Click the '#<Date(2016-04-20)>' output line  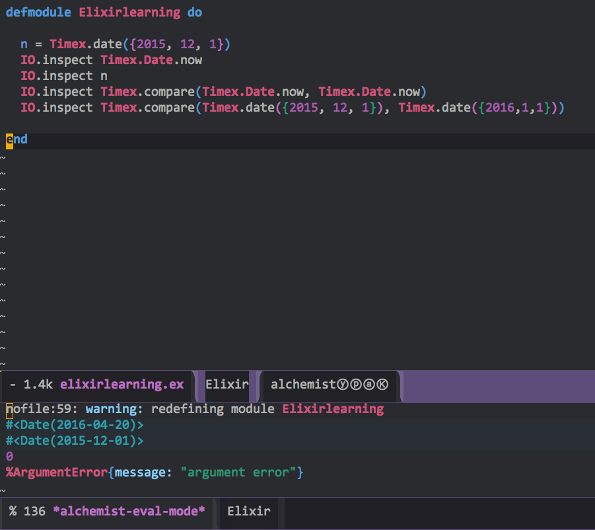coord(75,425)
